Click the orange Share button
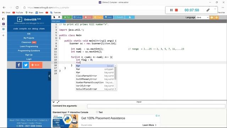The height and width of the screenshot is (128, 227). [98, 17]
